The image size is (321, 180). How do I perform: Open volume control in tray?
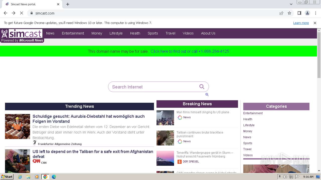tap(285, 177)
